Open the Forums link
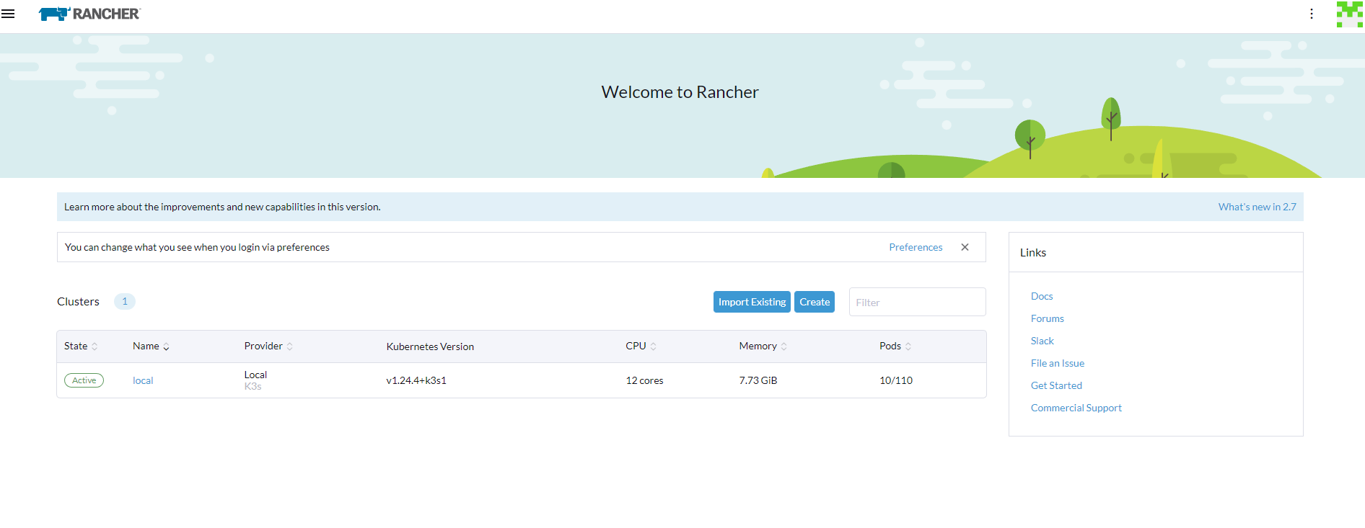The image size is (1365, 528). pyautogui.click(x=1047, y=318)
